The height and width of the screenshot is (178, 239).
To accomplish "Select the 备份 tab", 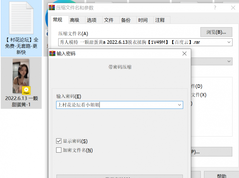I will tap(126, 20).
